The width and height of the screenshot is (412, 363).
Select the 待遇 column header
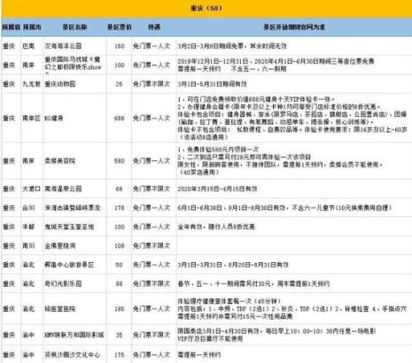[x=154, y=27]
